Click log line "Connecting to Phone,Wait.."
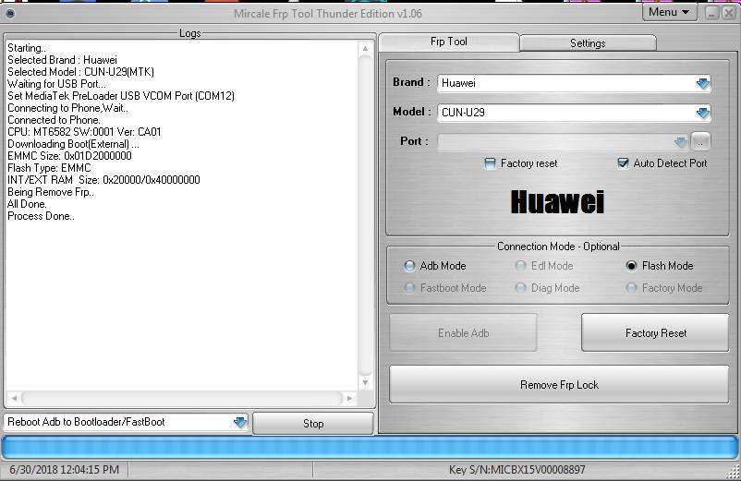The width and height of the screenshot is (741, 481). (67, 108)
